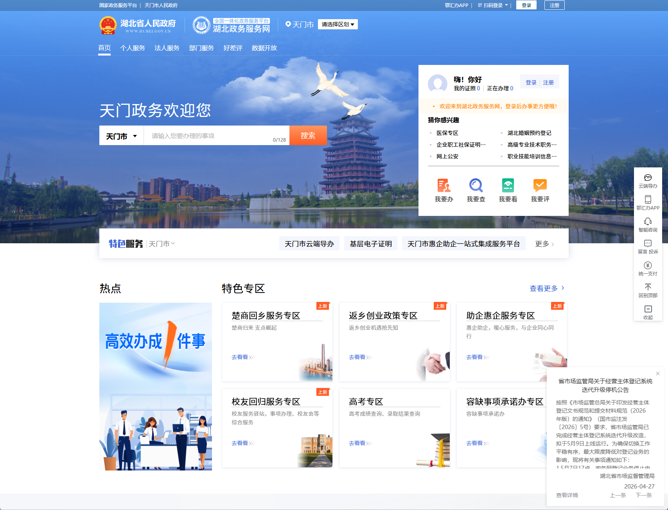Collapse the side toolbar with 收起
Viewport: 668px width, 510px height.
coord(648,312)
